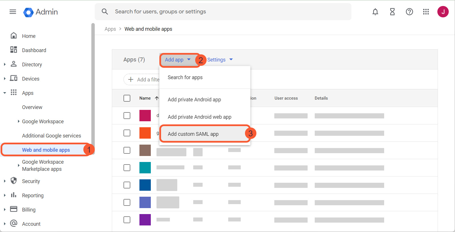This screenshot has width=455, height=232.
Task: Click the plus icon for Add a filter
Action: click(x=131, y=79)
